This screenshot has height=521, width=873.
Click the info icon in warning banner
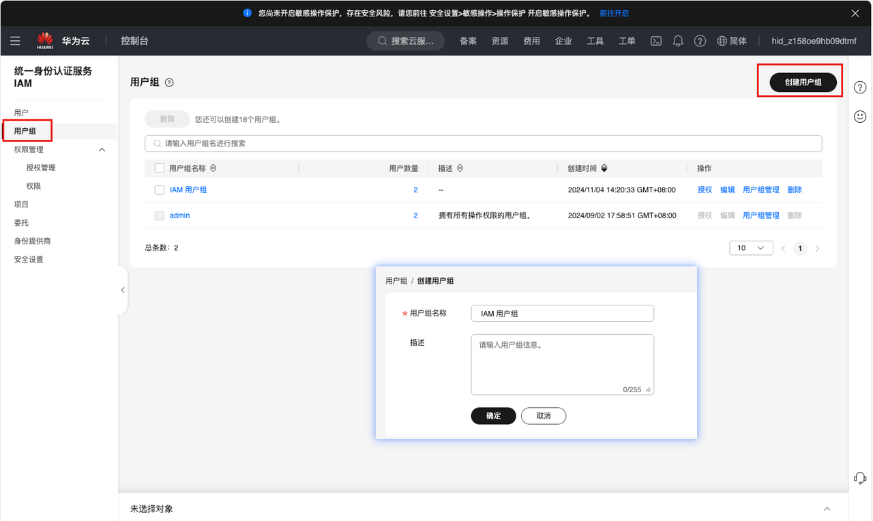(248, 13)
